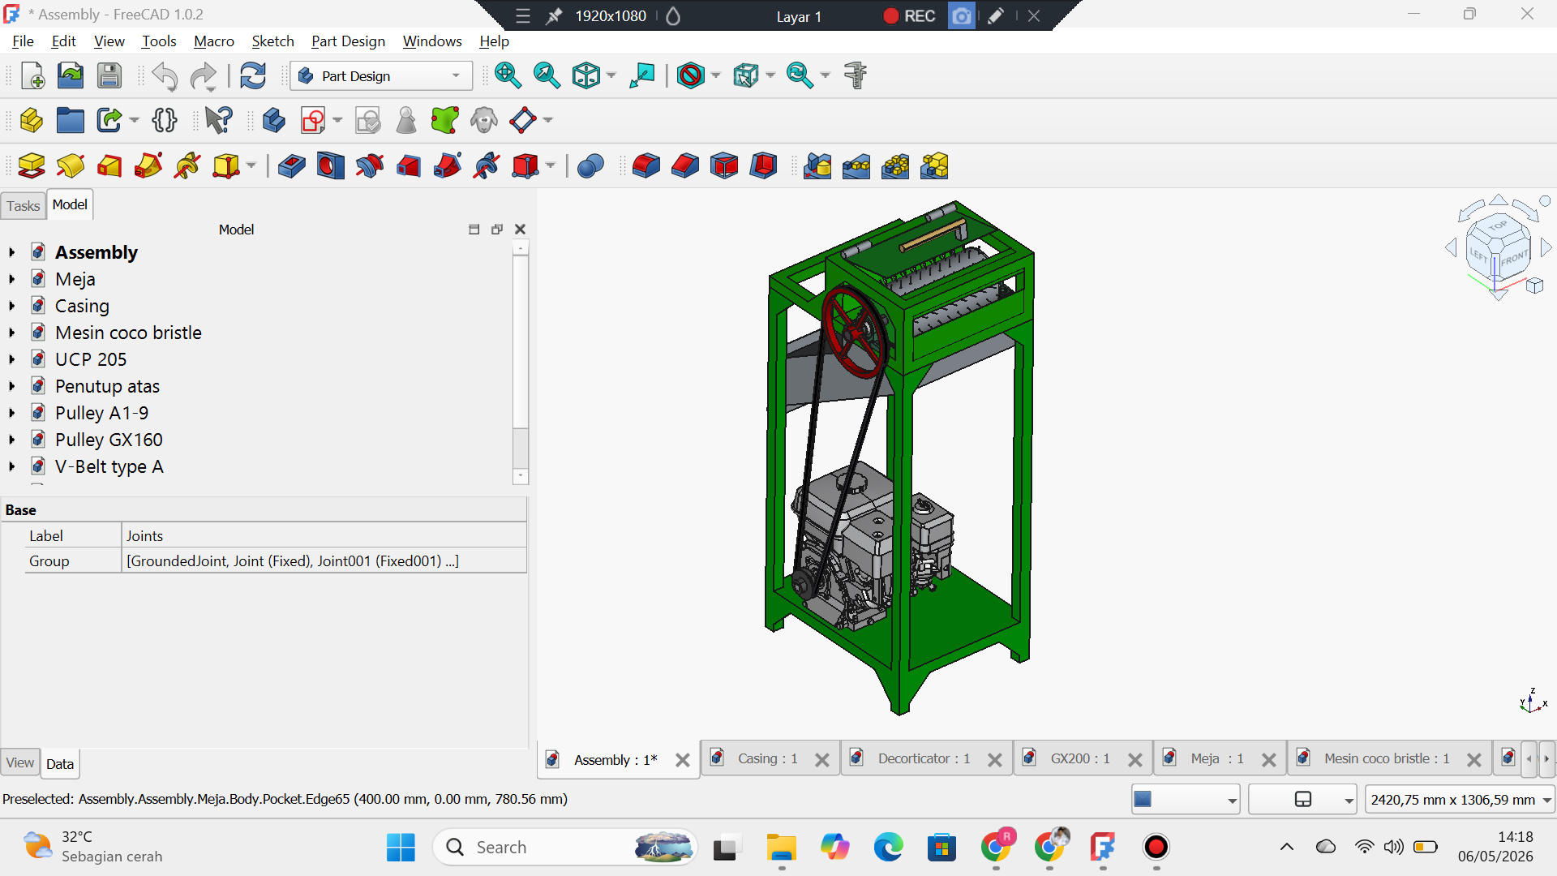Image resolution: width=1557 pixels, height=876 pixels.
Task: Open the draw style dropdown arrow
Action: pos(716,75)
